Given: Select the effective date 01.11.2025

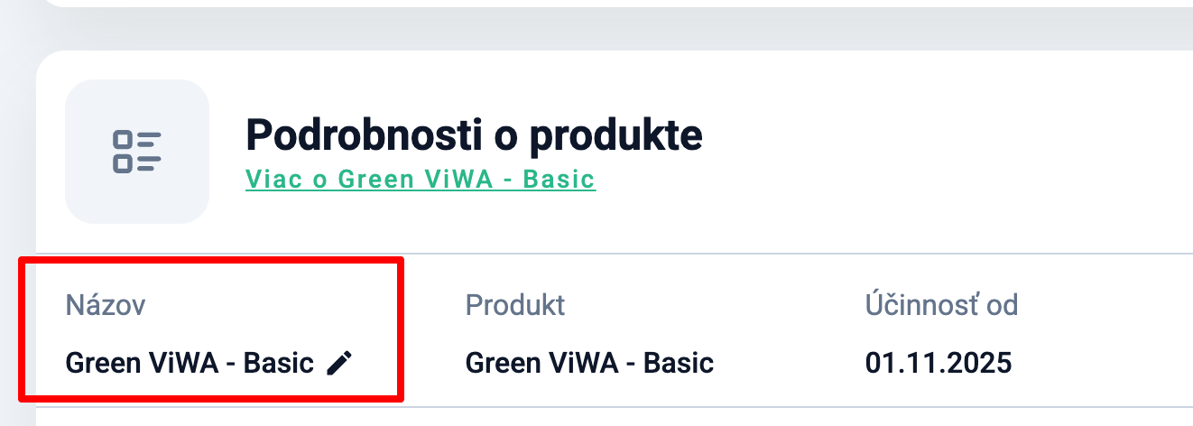Looking at the screenshot, I should 938,364.
